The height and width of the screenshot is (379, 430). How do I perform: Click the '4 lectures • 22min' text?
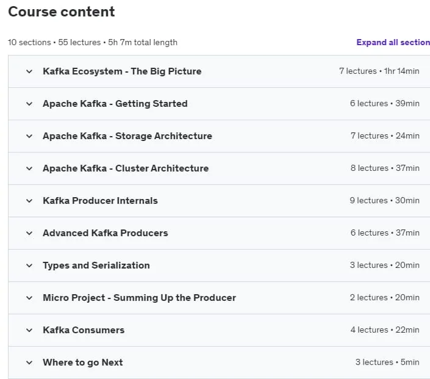385,330
